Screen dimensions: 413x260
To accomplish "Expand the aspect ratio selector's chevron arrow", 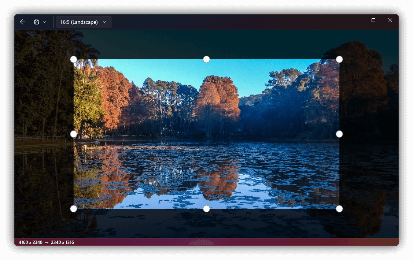I will point(104,22).
